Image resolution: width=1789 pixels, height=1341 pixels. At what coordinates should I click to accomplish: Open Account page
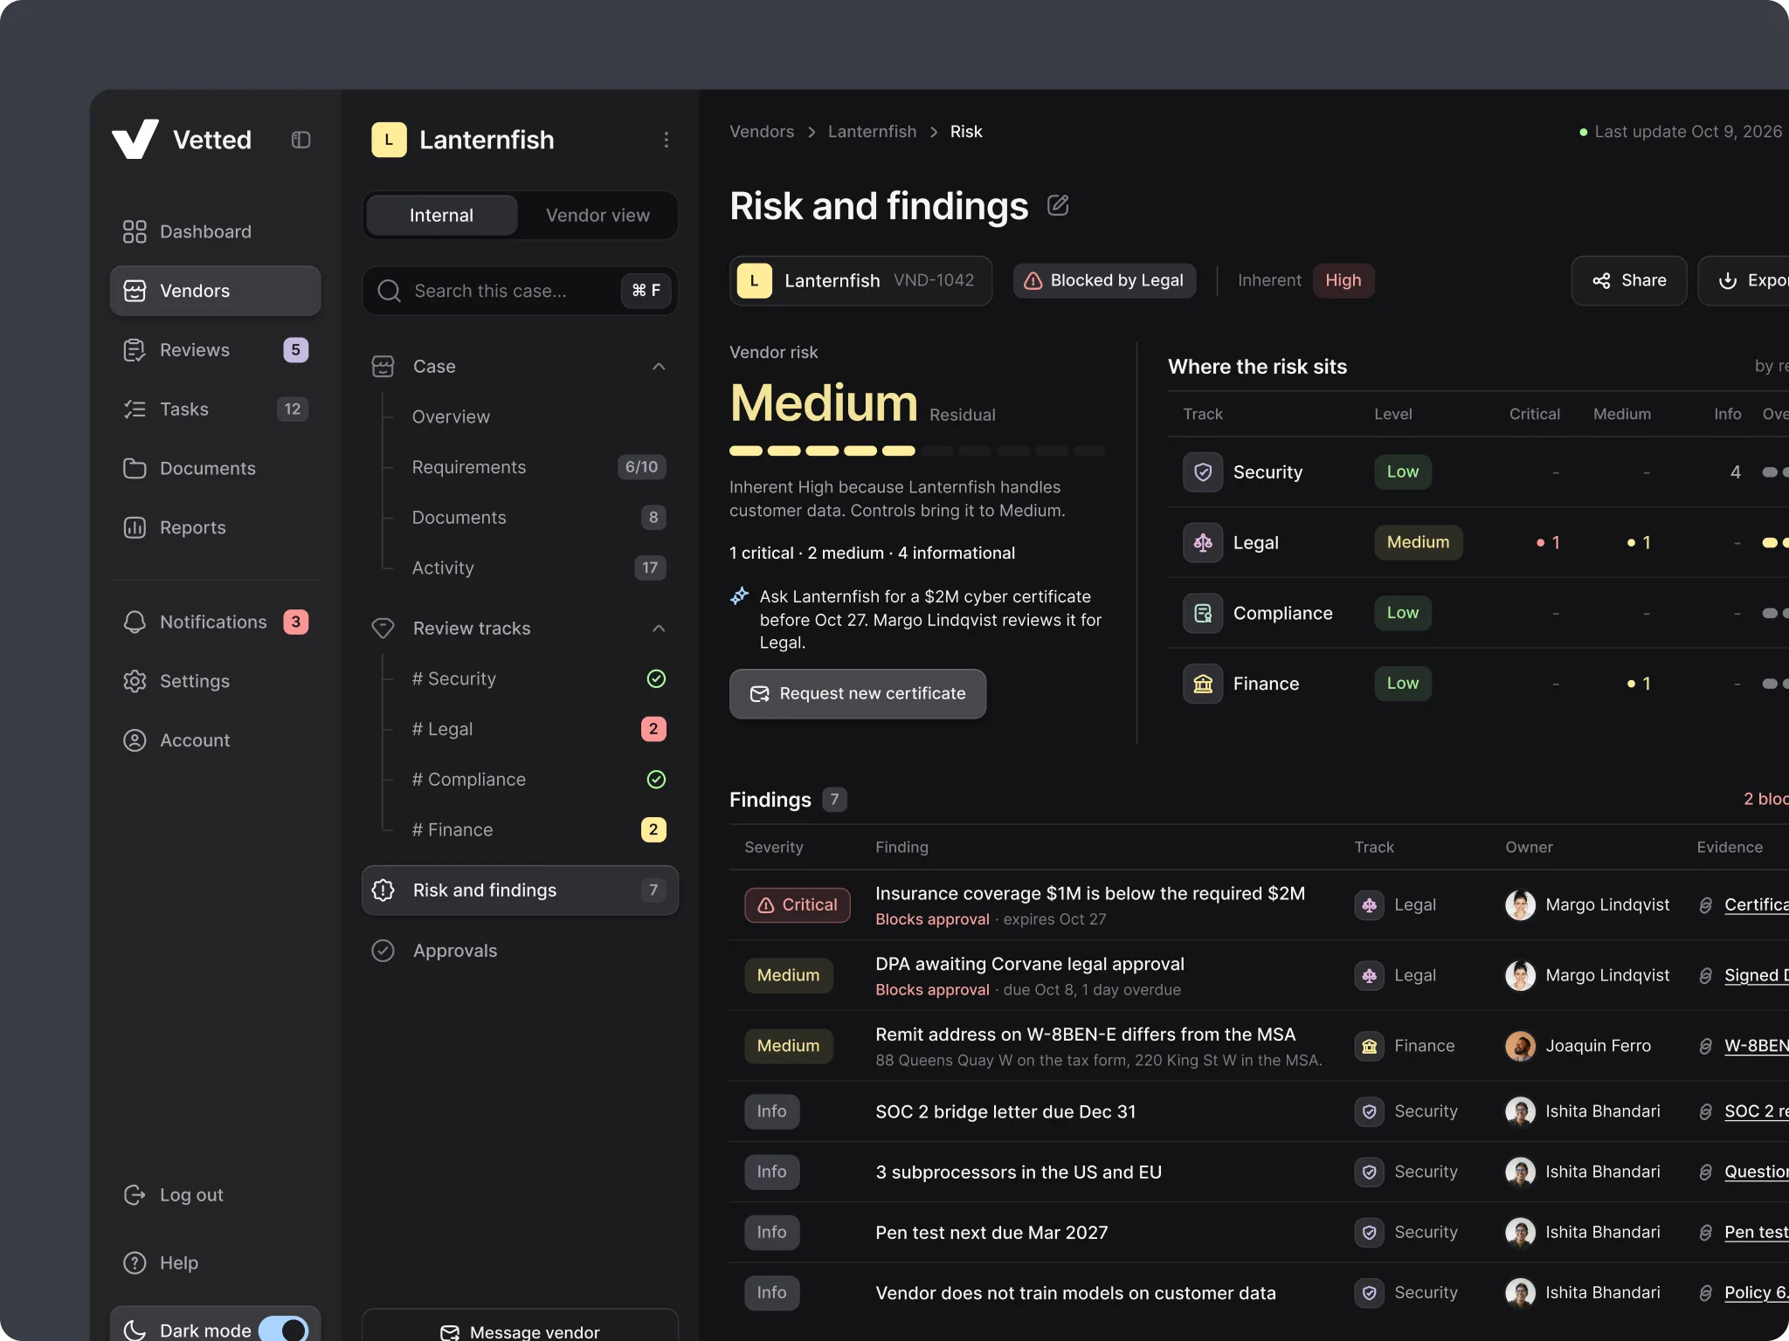215,740
